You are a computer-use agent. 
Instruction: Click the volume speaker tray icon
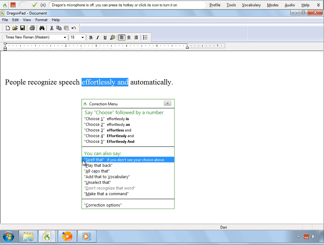coord(314,236)
